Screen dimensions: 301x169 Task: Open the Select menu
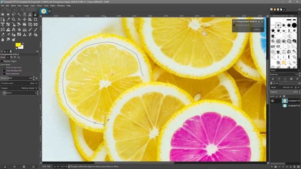click(x=13, y=6)
